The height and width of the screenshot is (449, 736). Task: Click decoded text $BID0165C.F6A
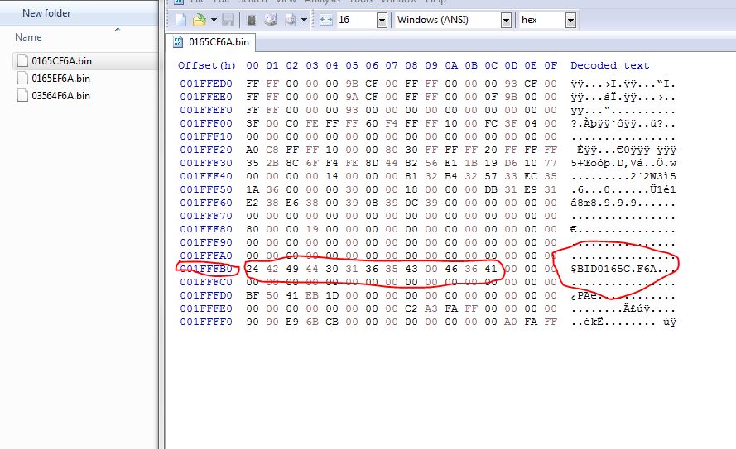click(x=613, y=269)
